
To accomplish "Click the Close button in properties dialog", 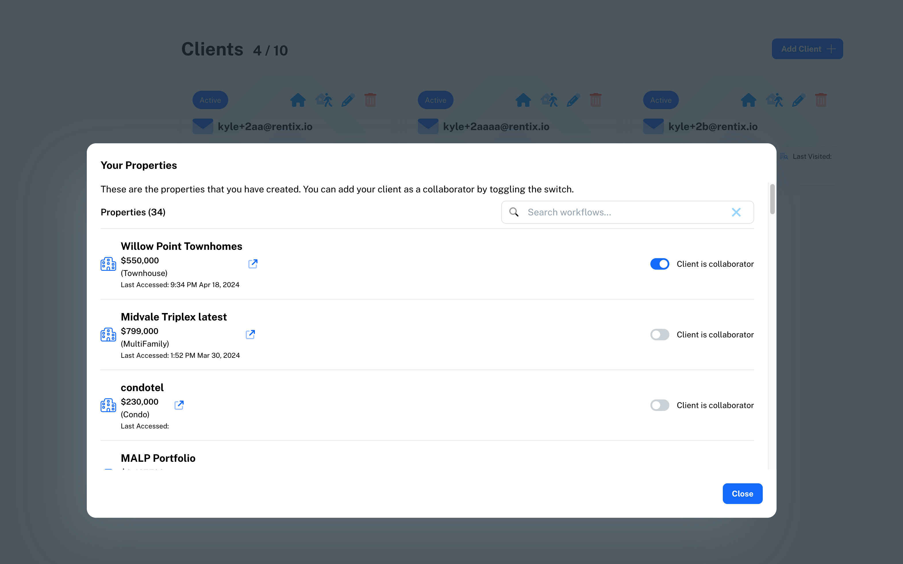I will point(742,493).
